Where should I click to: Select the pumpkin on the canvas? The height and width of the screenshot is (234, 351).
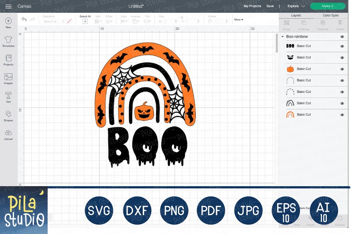click(144, 111)
